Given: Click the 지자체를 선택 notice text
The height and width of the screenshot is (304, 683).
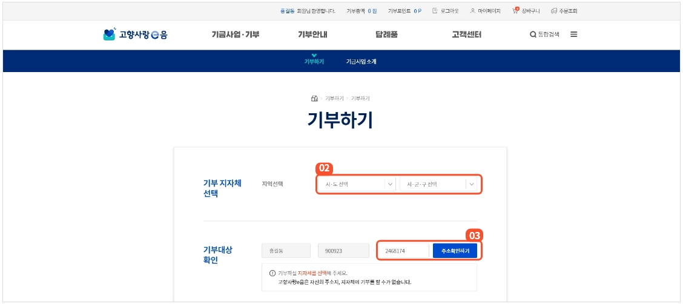Looking at the screenshot, I should coord(312,273).
